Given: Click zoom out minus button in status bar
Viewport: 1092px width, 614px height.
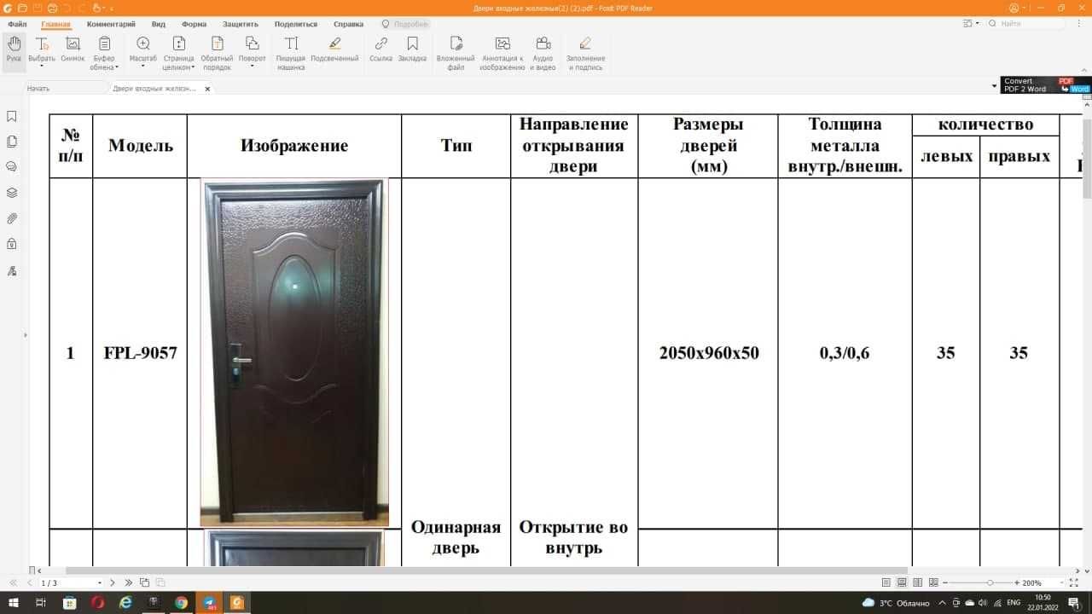Looking at the screenshot, I should coord(945,582).
